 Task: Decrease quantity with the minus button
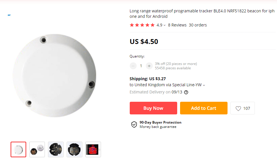[x=133, y=66]
